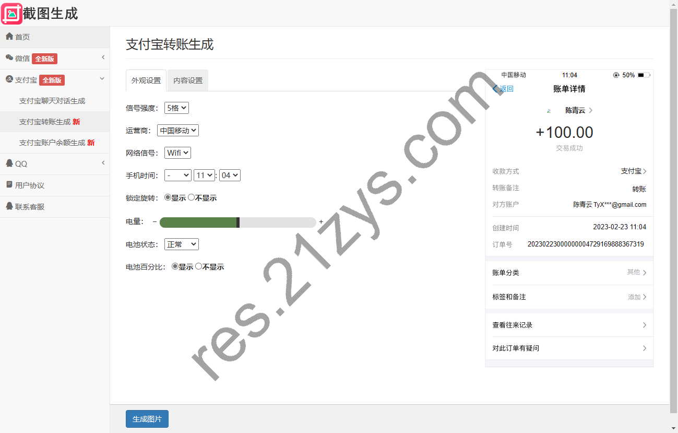
Task: Open the 网络信号 Wifi dropdown
Action: pos(177,153)
